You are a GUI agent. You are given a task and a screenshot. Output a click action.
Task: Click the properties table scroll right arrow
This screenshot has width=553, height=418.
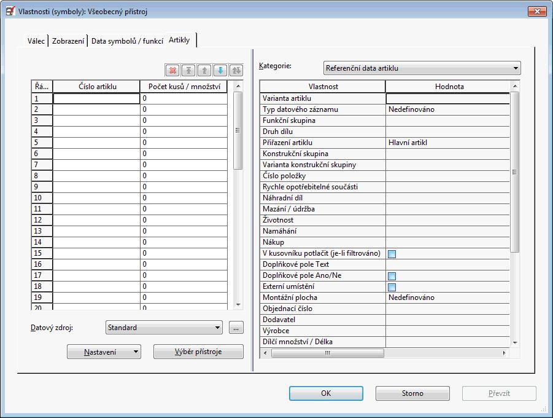pyautogui.click(x=505, y=353)
